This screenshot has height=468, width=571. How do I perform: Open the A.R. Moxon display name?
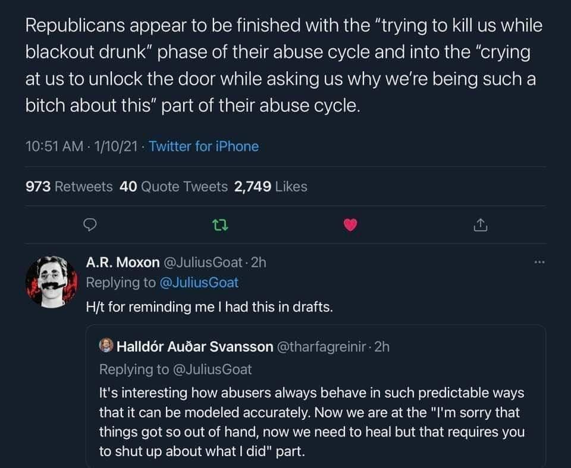click(x=123, y=262)
